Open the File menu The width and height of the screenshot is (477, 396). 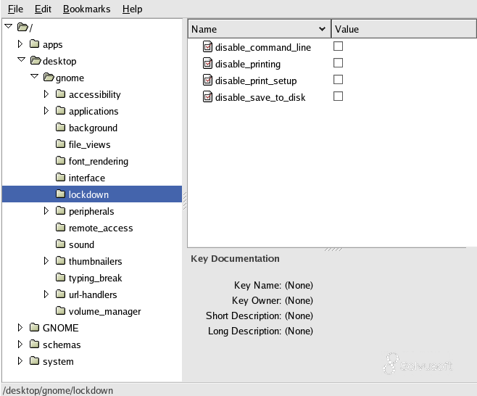[x=15, y=9]
